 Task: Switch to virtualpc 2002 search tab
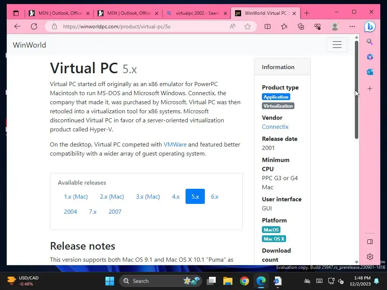click(197, 13)
